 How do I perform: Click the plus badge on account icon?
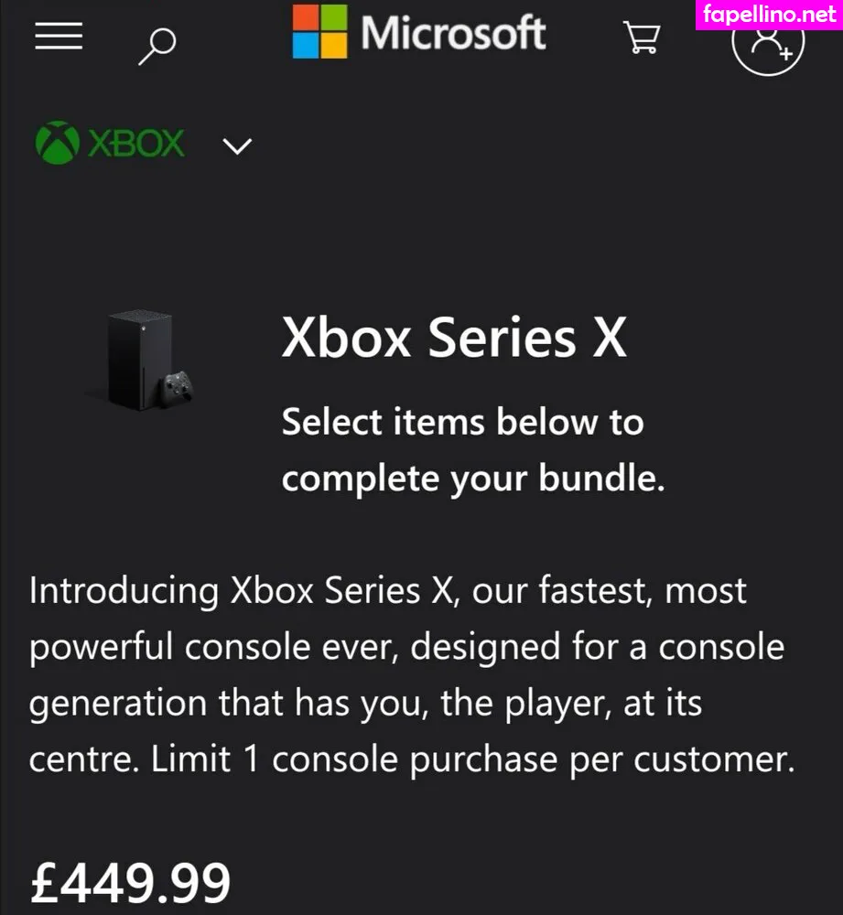[785, 54]
